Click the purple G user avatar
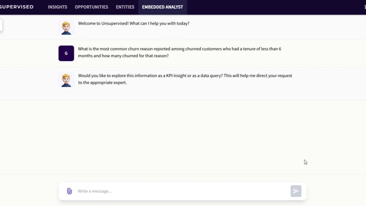The height and width of the screenshot is (206, 366). 66,53
